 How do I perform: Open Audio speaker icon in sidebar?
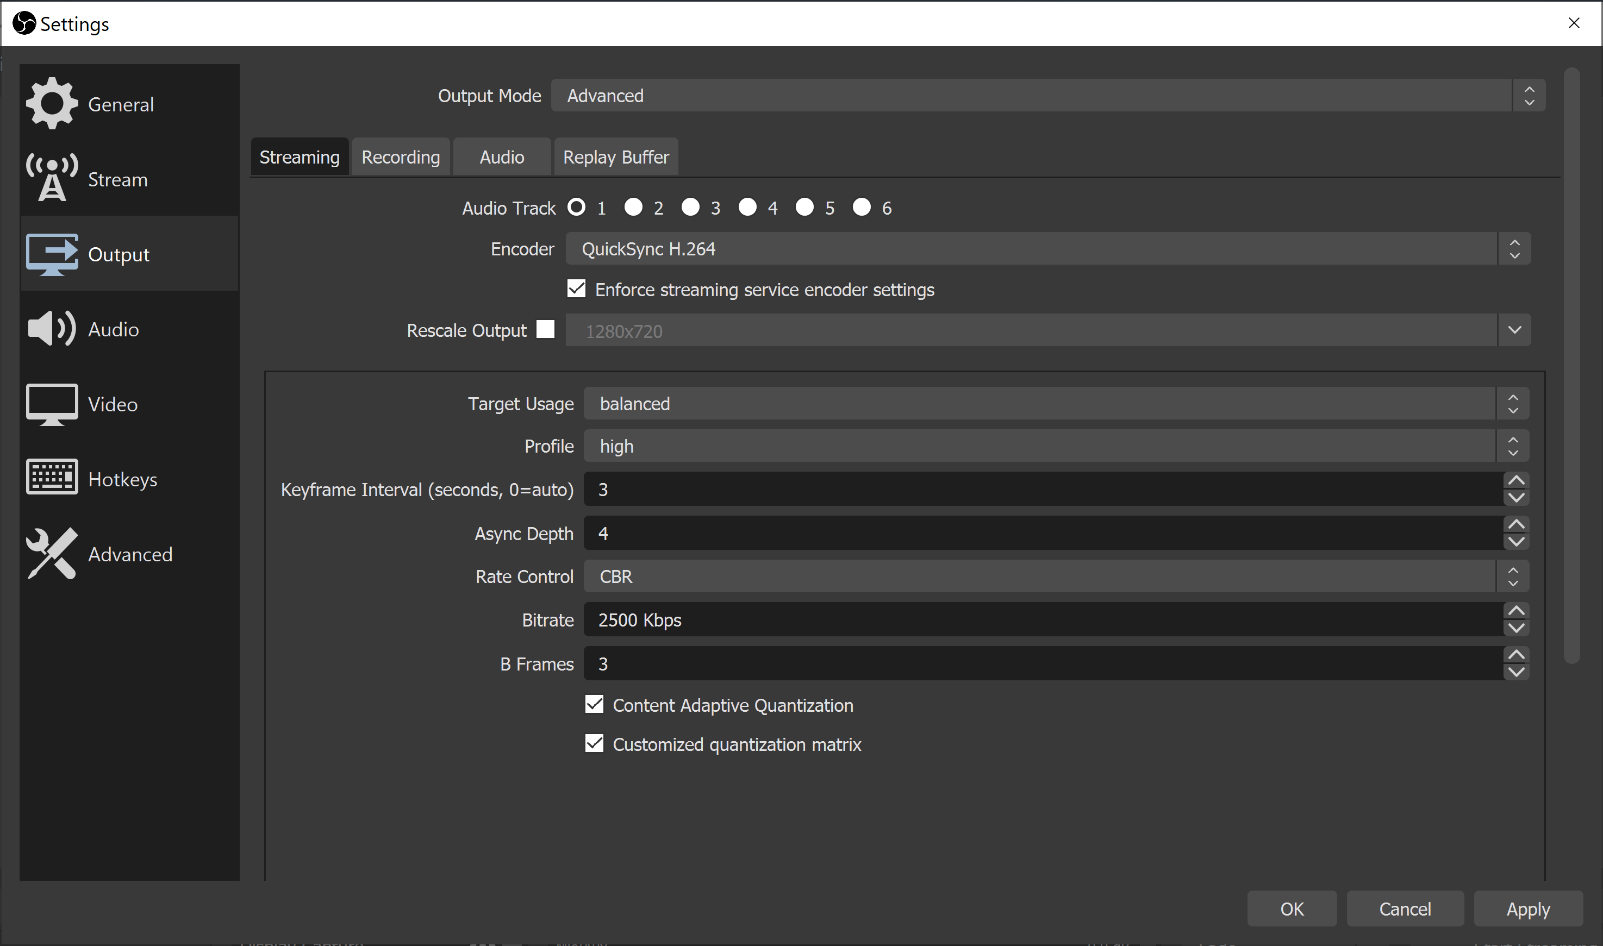(x=52, y=329)
